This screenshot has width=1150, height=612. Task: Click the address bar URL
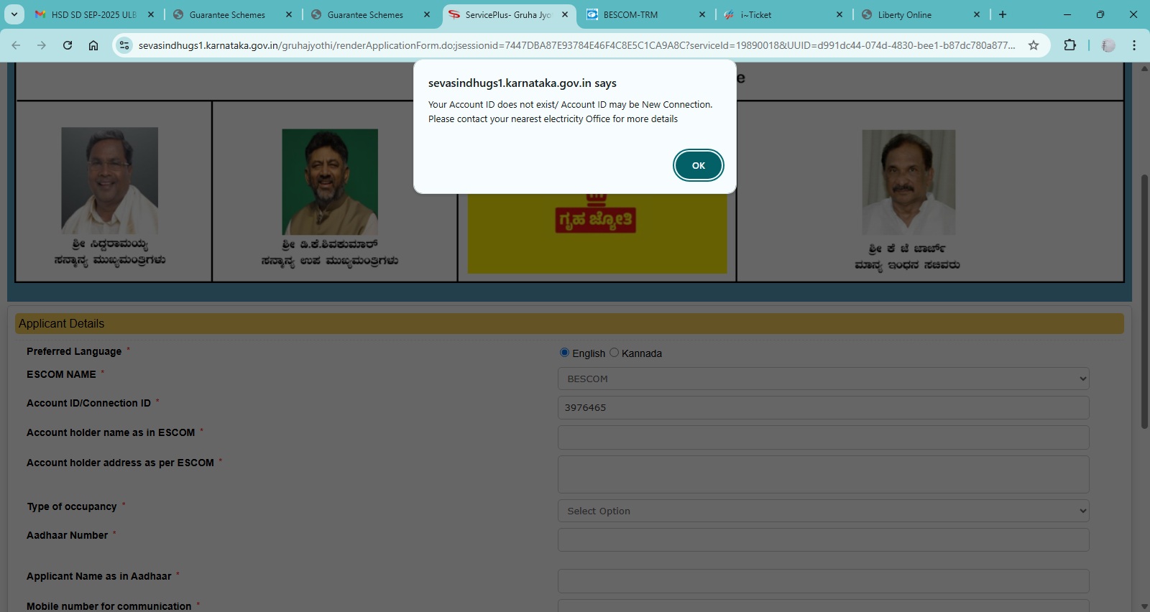click(576, 45)
